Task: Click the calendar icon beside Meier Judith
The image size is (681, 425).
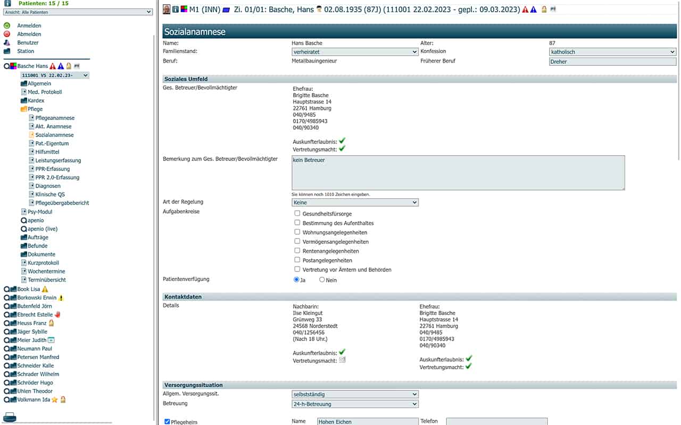Action: pos(52,340)
